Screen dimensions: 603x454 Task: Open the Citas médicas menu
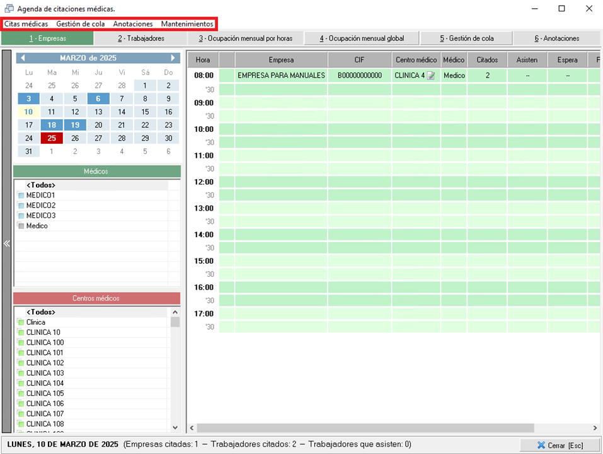tap(26, 24)
